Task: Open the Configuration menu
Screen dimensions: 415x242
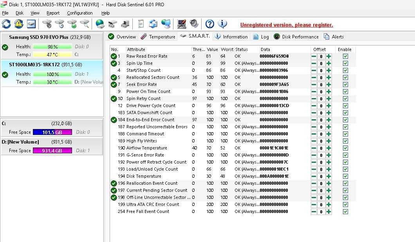Action: pyautogui.click(x=79, y=13)
